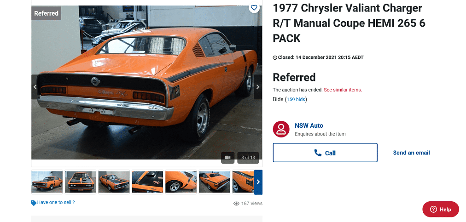Click the NSW Auto seller avatar icon

click(x=281, y=129)
